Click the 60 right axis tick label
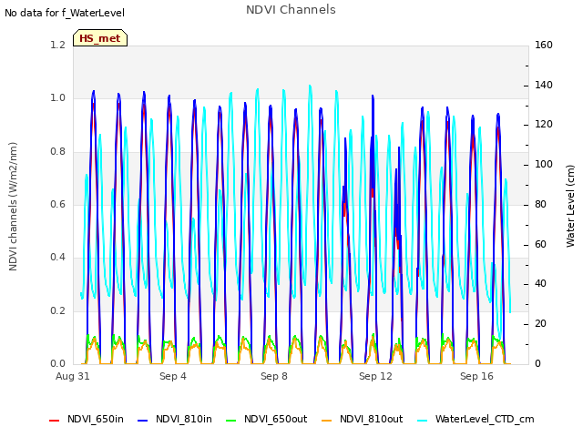The image size is (583, 437). click(540, 245)
